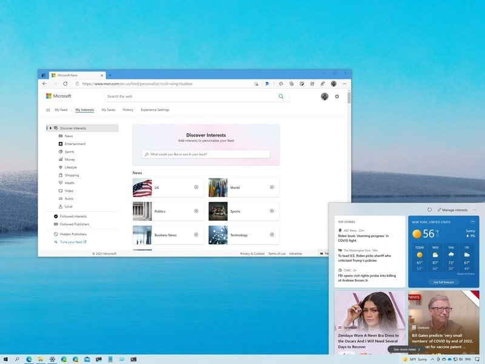Screen dimensions: 485x364
Task: Follow the World interest
Action: pyautogui.click(x=272, y=187)
